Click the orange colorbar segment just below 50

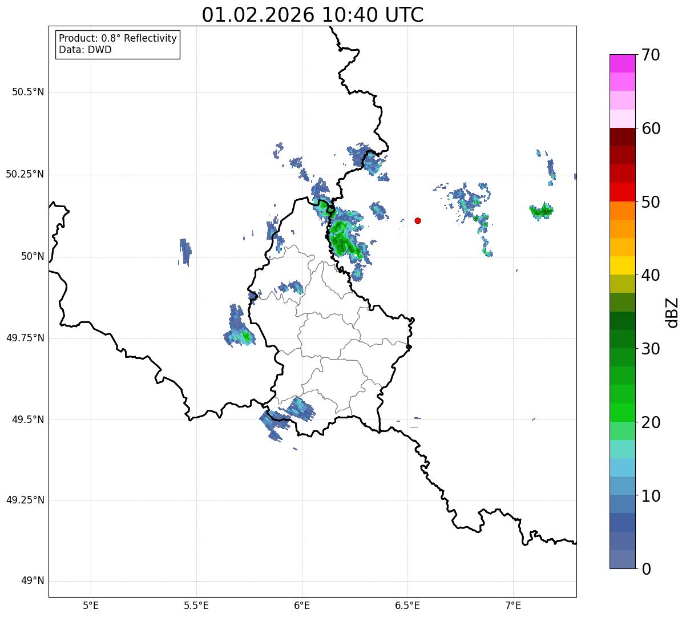[623, 211]
